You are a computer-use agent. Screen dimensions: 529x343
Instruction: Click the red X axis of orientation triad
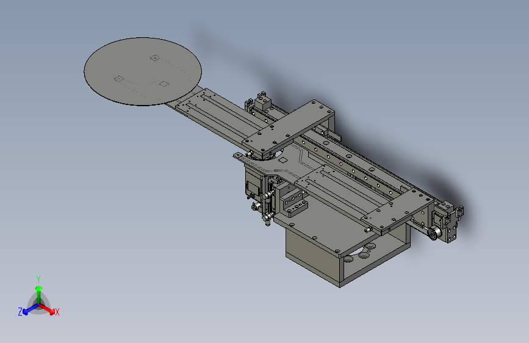coord(48,309)
